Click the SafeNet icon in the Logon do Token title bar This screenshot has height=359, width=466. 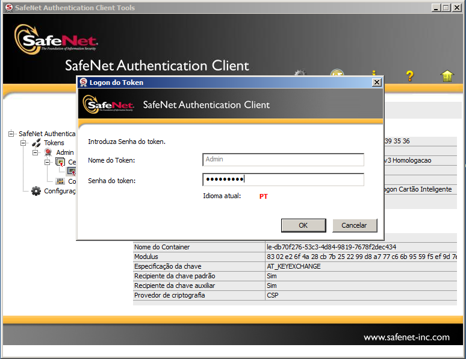pyautogui.click(x=83, y=83)
